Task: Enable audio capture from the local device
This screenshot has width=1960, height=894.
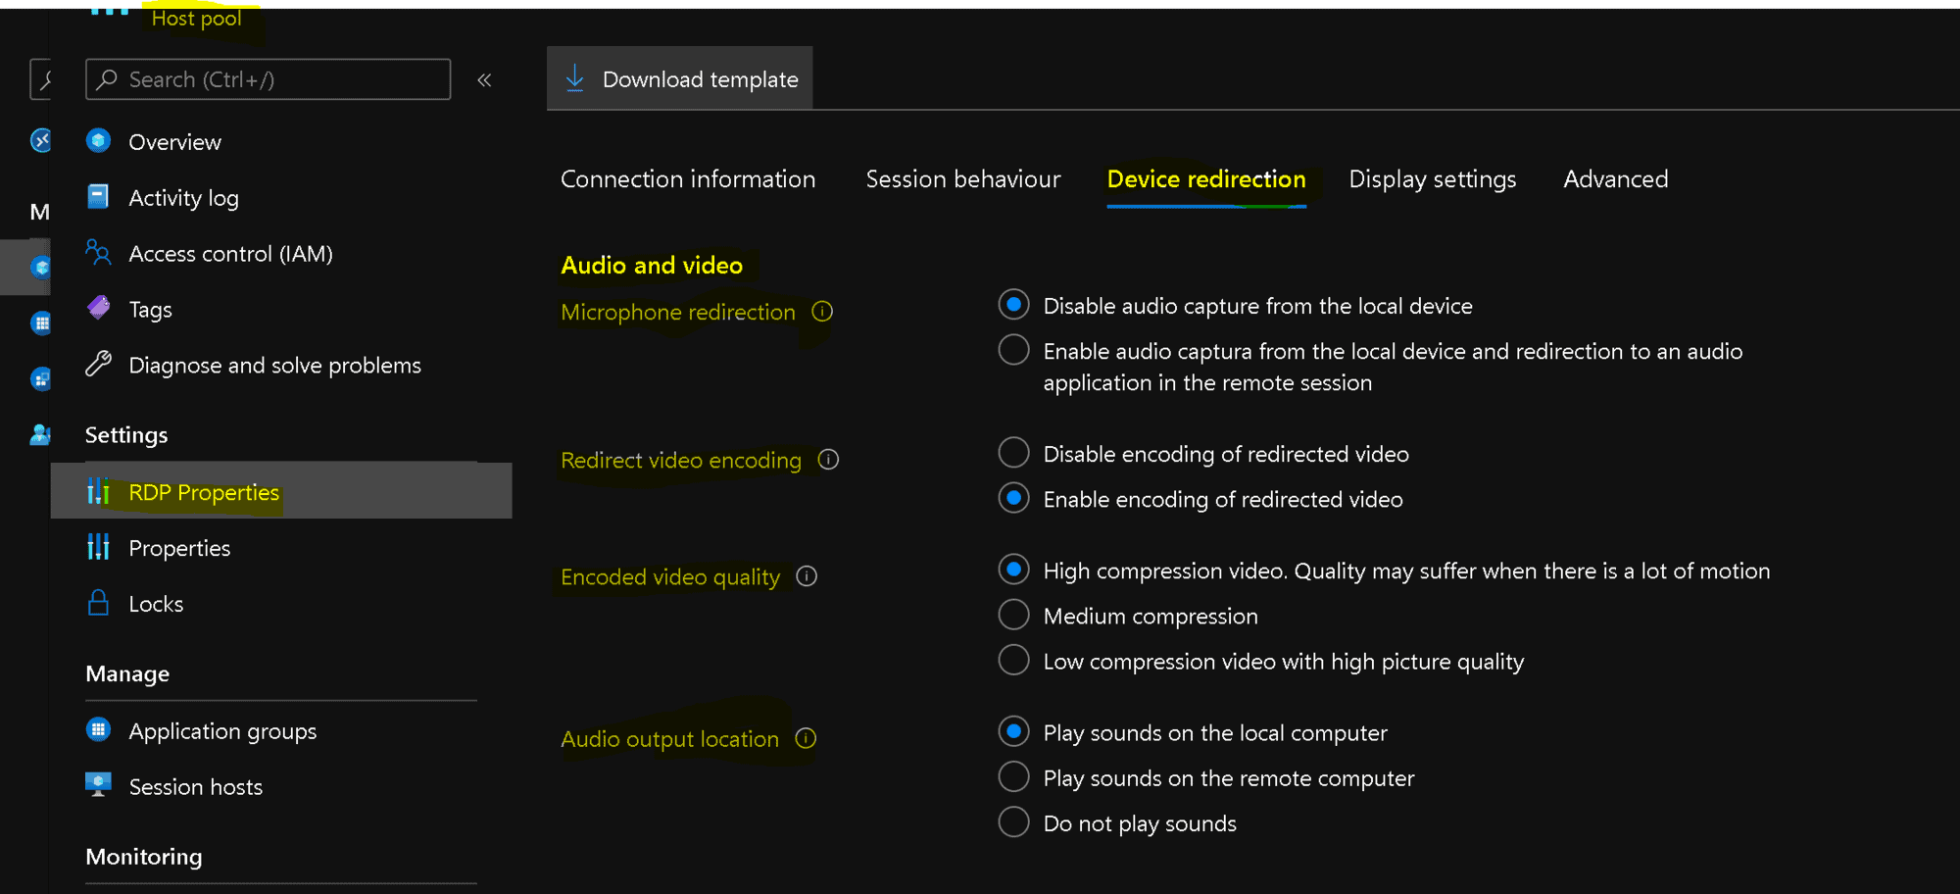Action: tap(1013, 349)
